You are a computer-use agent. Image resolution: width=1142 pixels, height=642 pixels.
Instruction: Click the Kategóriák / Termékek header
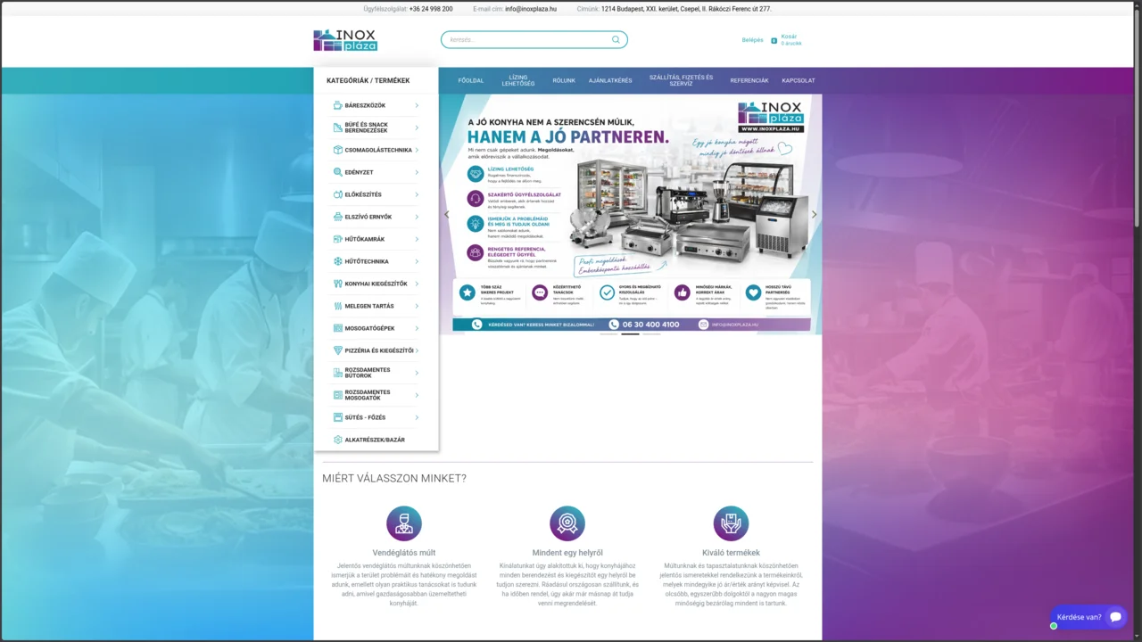[x=368, y=80]
